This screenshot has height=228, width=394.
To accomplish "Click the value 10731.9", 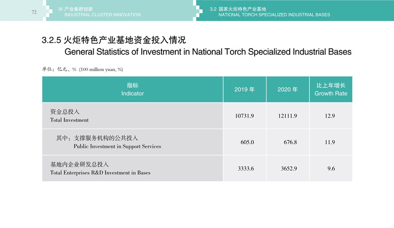I will coord(244,116).
